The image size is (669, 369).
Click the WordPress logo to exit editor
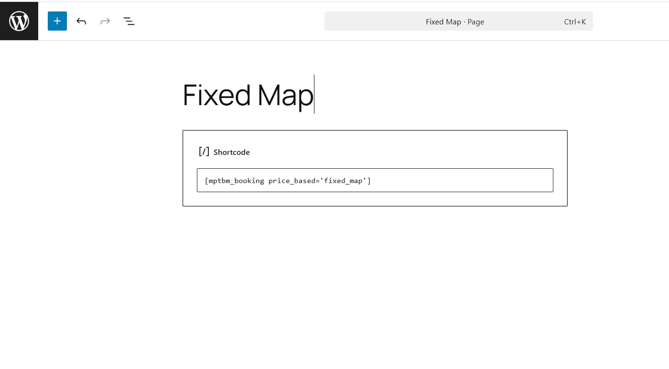19,21
